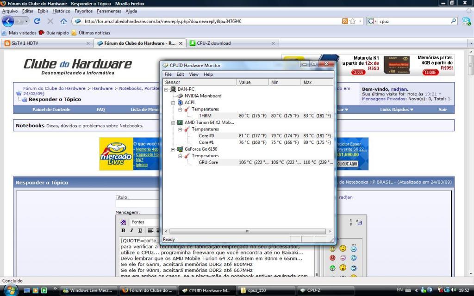Click the Mercado Livre ad logo
474x296 pixels.
[x=116, y=154]
